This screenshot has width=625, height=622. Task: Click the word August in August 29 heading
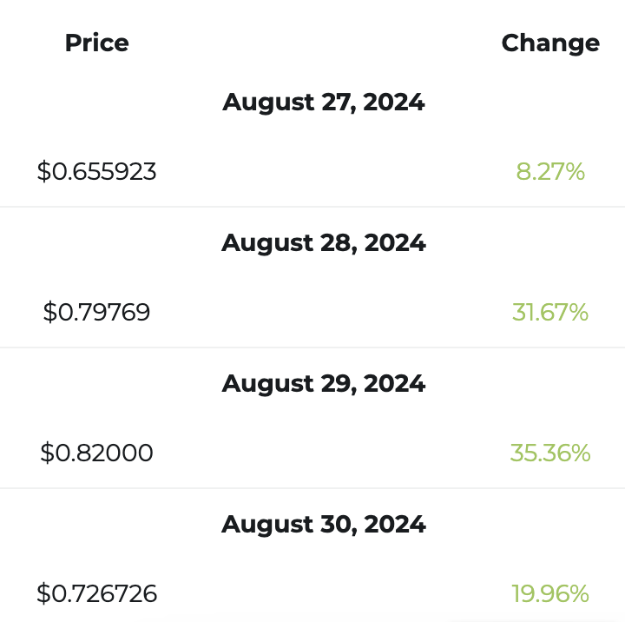click(x=268, y=384)
